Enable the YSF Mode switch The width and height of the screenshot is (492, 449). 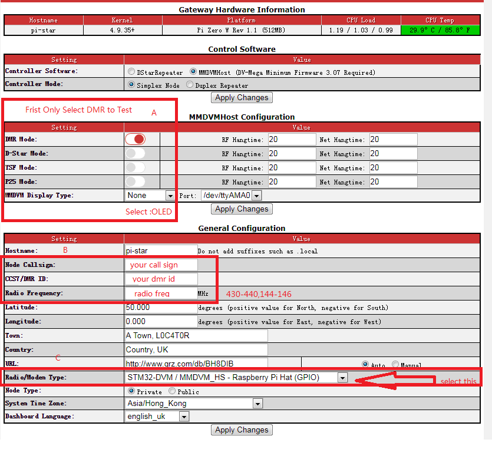click(x=136, y=167)
